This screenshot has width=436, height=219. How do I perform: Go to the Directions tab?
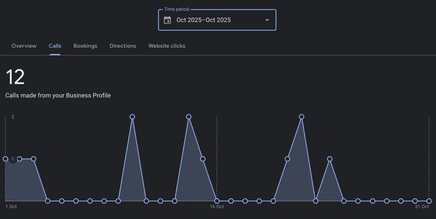tap(123, 46)
